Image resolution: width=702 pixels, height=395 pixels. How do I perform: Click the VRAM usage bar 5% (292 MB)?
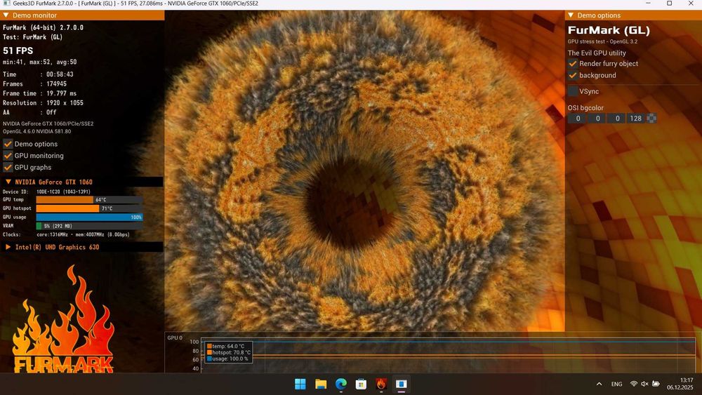click(90, 226)
